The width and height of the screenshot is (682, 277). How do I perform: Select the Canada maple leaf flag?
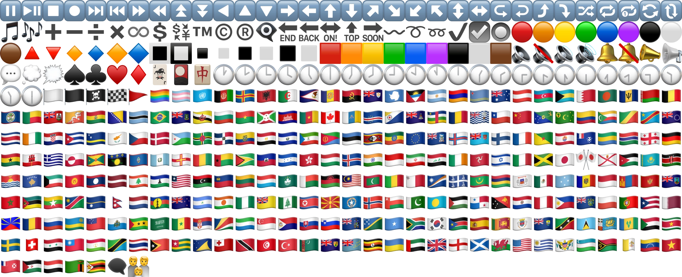(330, 117)
